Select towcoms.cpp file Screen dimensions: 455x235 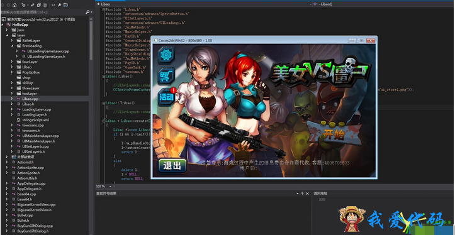tap(33, 125)
